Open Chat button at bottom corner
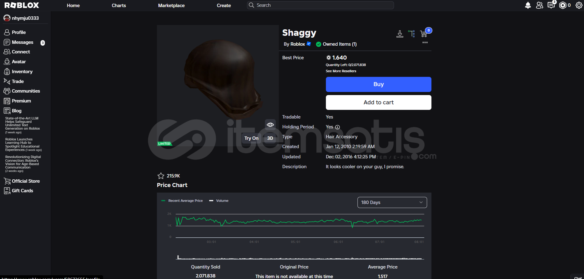 click(578, 277)
